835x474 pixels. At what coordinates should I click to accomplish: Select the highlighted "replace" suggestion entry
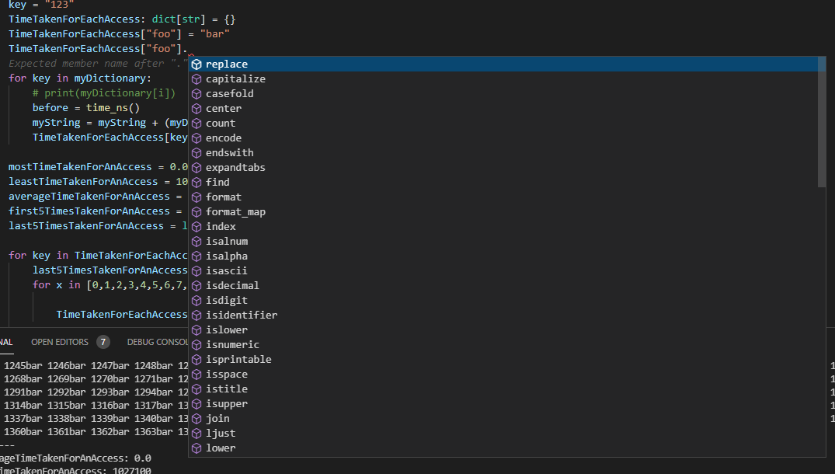click(227, 64)
